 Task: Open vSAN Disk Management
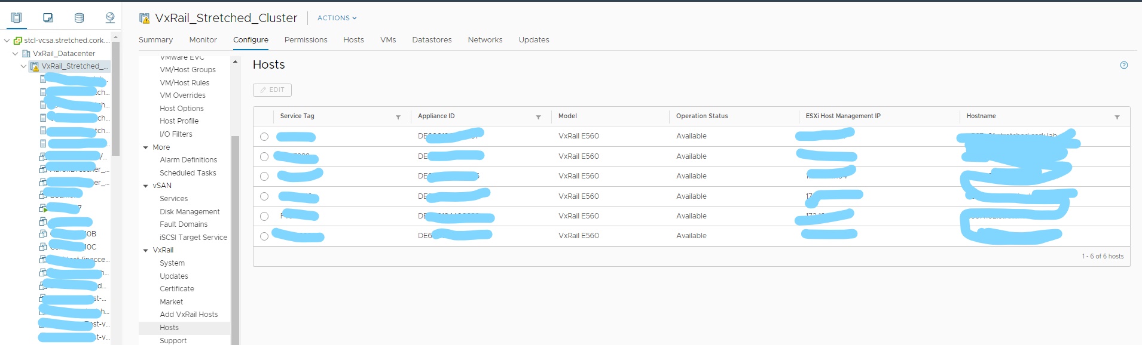(190, 212)
